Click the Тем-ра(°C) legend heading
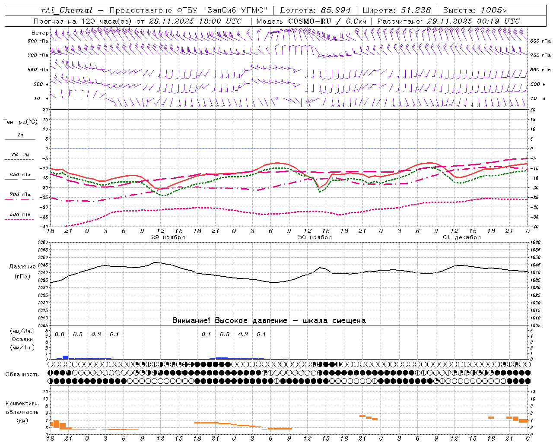553x442 pixels. [20, 122]
